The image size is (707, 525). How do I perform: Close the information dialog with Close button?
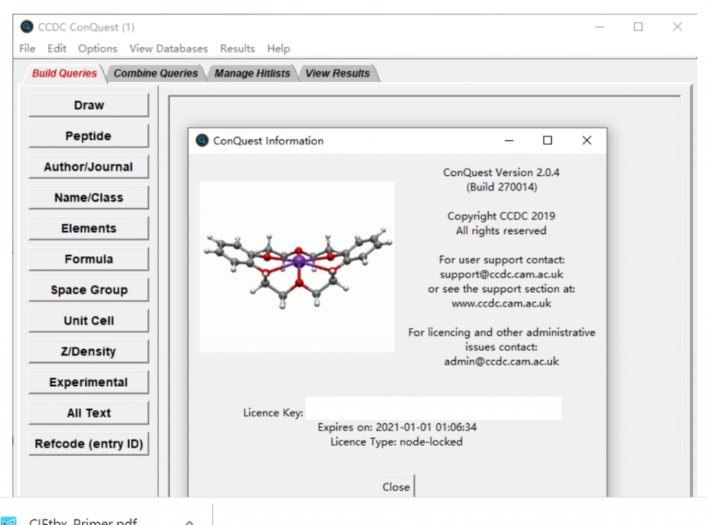(396, 487)
